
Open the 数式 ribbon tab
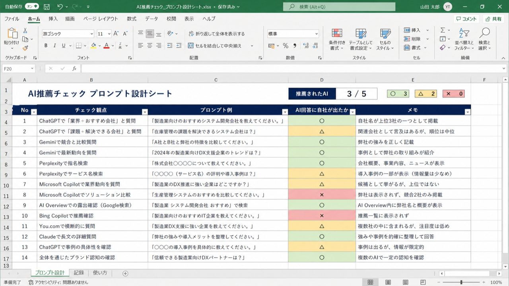coord(132,19)
